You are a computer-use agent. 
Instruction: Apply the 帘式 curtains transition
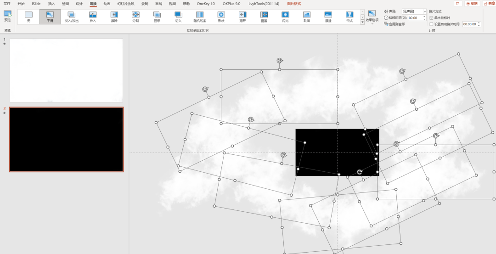(349, 17)
